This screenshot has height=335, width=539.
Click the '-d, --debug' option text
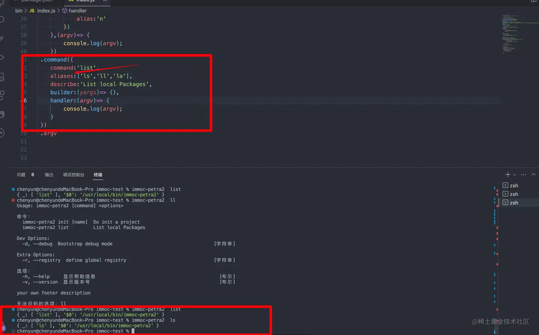pyautogui.click(x=37, y=244)
